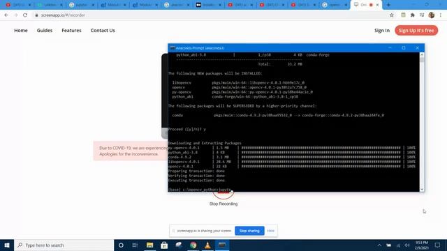Close the Anaconda Prompt window
Screen dimensions: 447x251
[418, 48]
